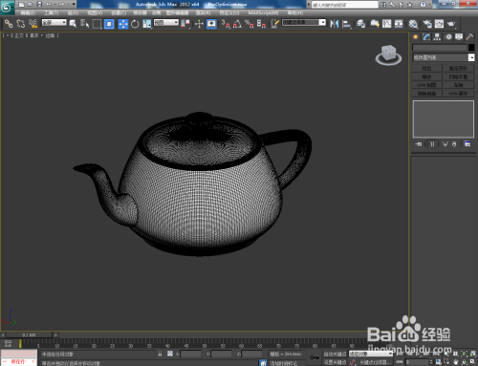Click Configure Modifier Sets icon

[x=467, y=144]
